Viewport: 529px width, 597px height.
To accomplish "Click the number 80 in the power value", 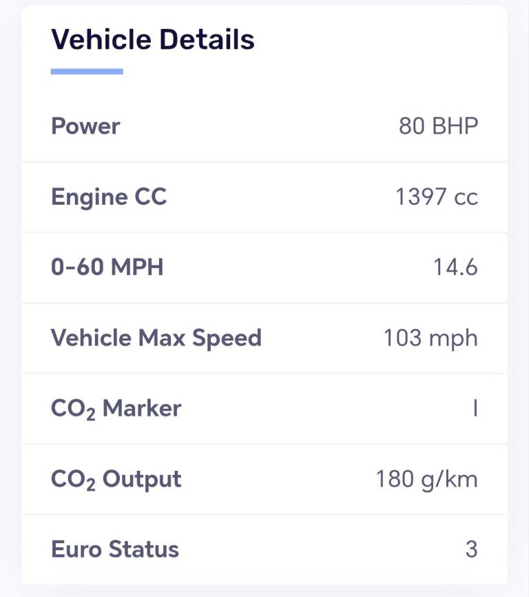I will (x=411, y=126).
